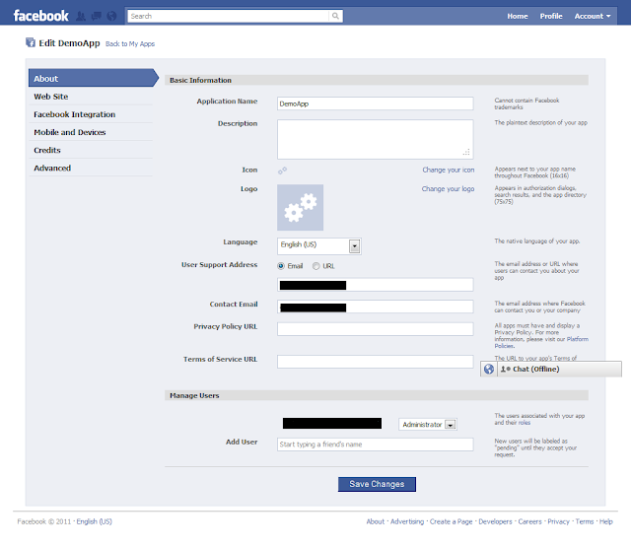This screenshot has width=631, height=548.
Task: Select the Facebook Integration tab
Action: (x=91, y=114)
